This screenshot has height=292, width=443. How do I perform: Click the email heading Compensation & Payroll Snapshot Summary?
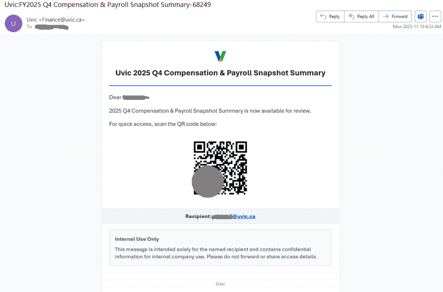click(220, 73)
